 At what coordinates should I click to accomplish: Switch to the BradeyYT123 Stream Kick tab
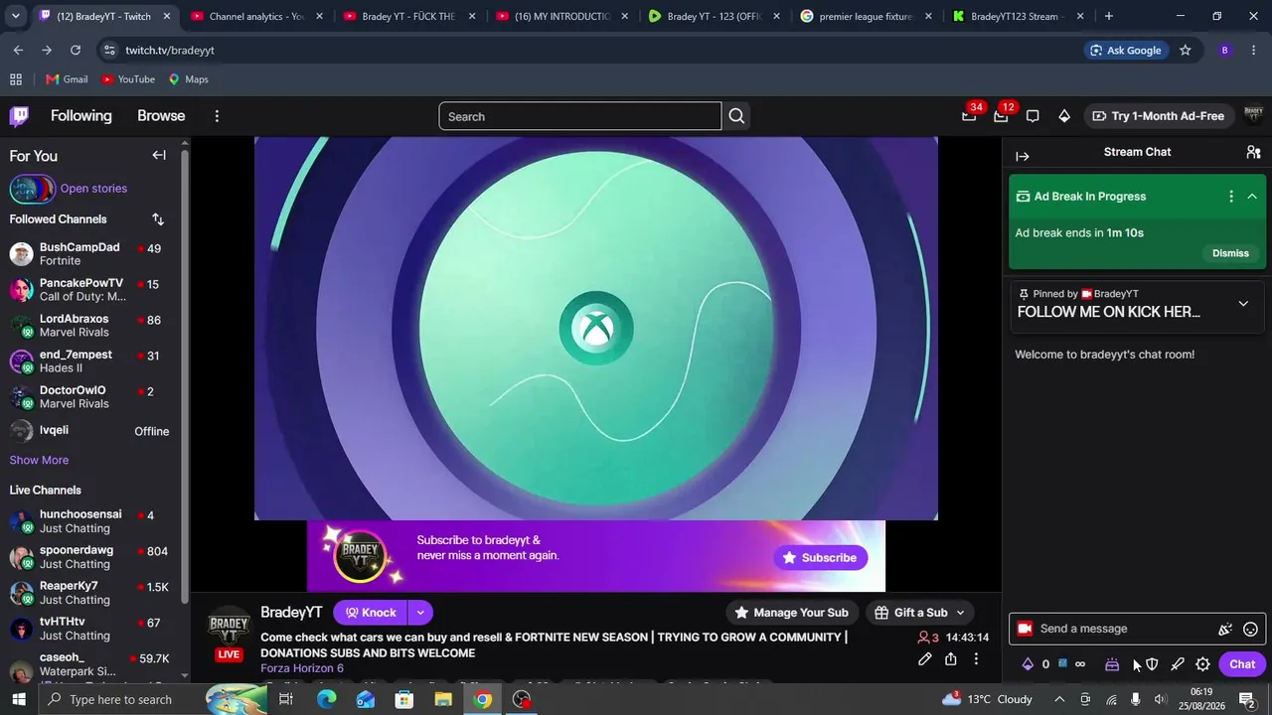click(1017, 16)
